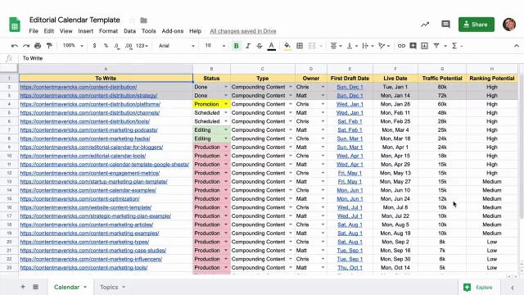Open editorial-calendar-tools link
This screenshot has height=295, width=524.
click(x=83, y=156)
